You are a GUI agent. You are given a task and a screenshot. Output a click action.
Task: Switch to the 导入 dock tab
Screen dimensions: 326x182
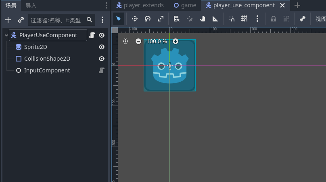[x=31, y=5]
